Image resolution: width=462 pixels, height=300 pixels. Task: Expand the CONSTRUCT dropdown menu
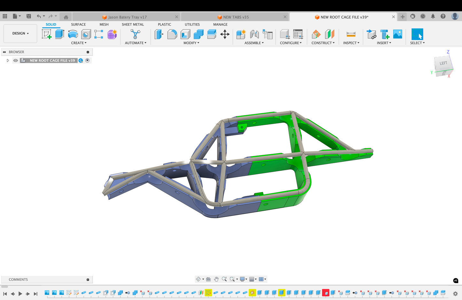[323, 43]
